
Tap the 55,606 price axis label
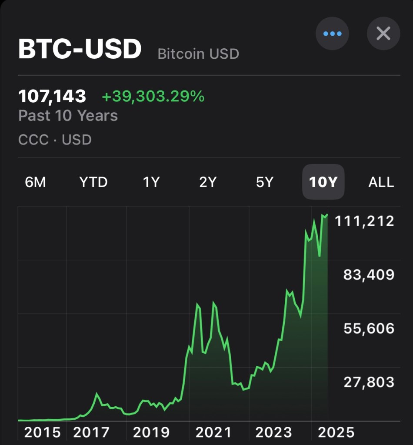369,328
